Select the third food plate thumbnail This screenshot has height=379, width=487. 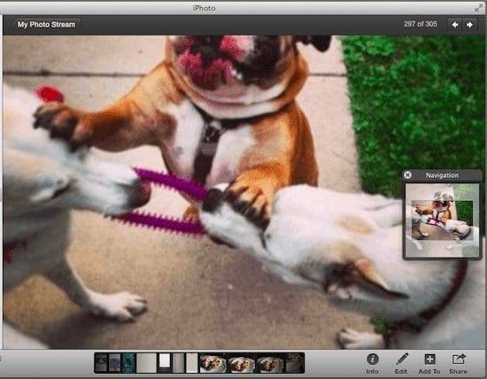pyautogui.click(x=270, y=363)
